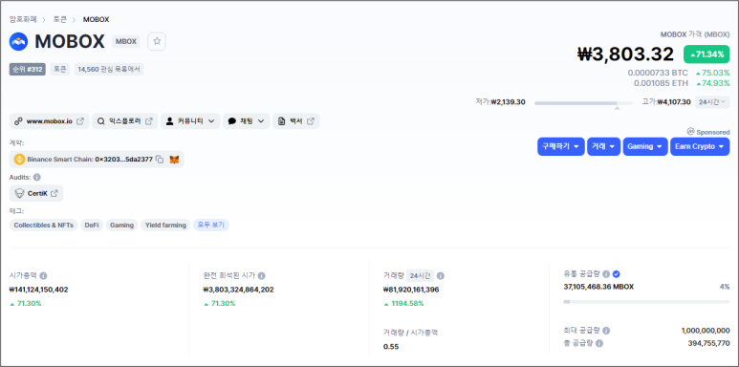Click the circulating supply progress bar
This screenshot has width=739, height=367.
point(646,301)
